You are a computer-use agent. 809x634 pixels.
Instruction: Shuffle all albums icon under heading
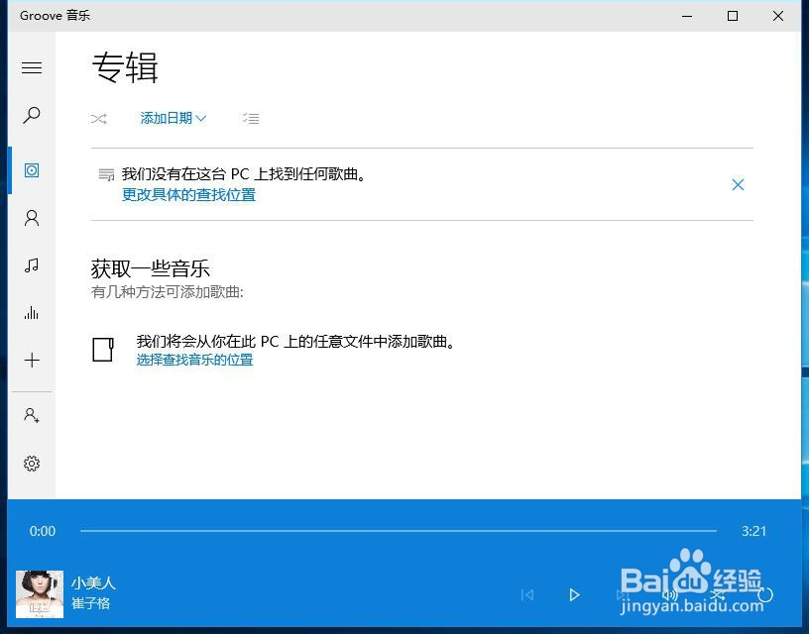click(x=98, y=119)
